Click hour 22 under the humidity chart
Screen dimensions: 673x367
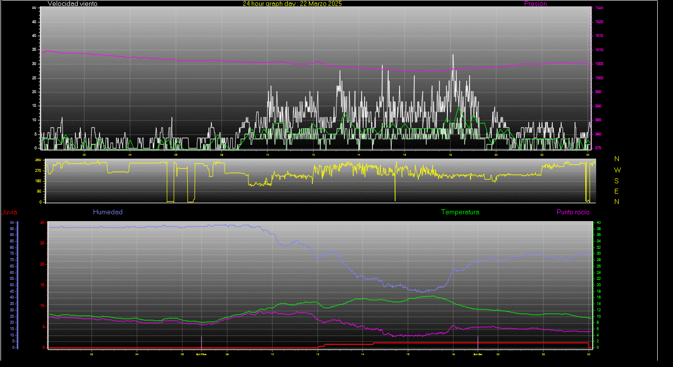point(543,354)
